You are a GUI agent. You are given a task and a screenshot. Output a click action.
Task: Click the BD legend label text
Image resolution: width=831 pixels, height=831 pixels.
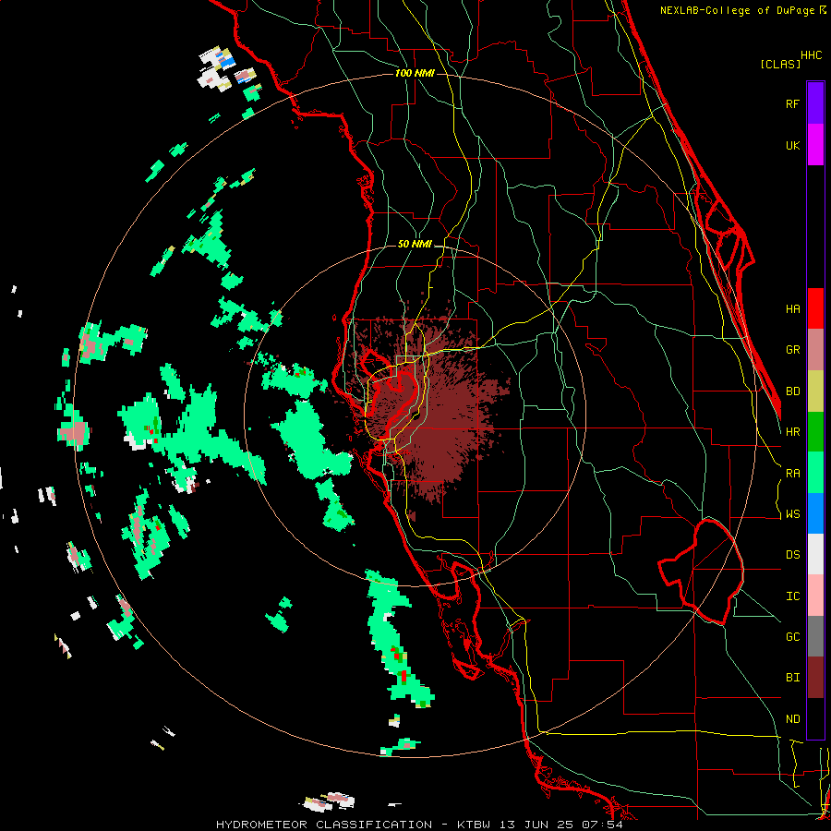point(792,391)
